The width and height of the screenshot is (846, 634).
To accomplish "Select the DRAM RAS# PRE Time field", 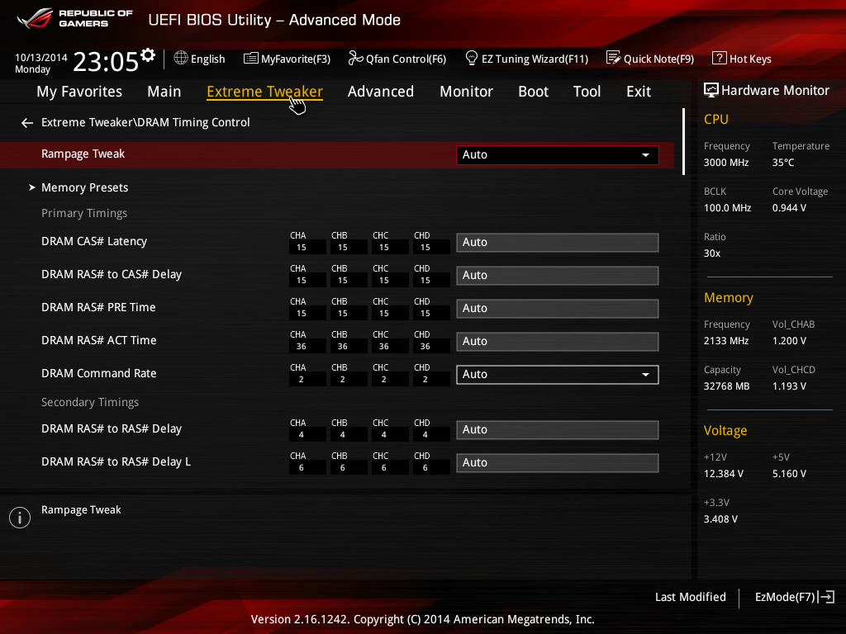I will tap(558, 309).
